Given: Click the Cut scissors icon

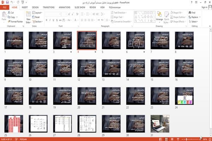Looking at the screenshot, I should click(9, 13).
